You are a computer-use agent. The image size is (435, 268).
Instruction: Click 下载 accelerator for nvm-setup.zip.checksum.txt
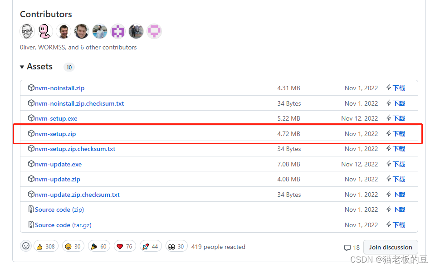399,149
